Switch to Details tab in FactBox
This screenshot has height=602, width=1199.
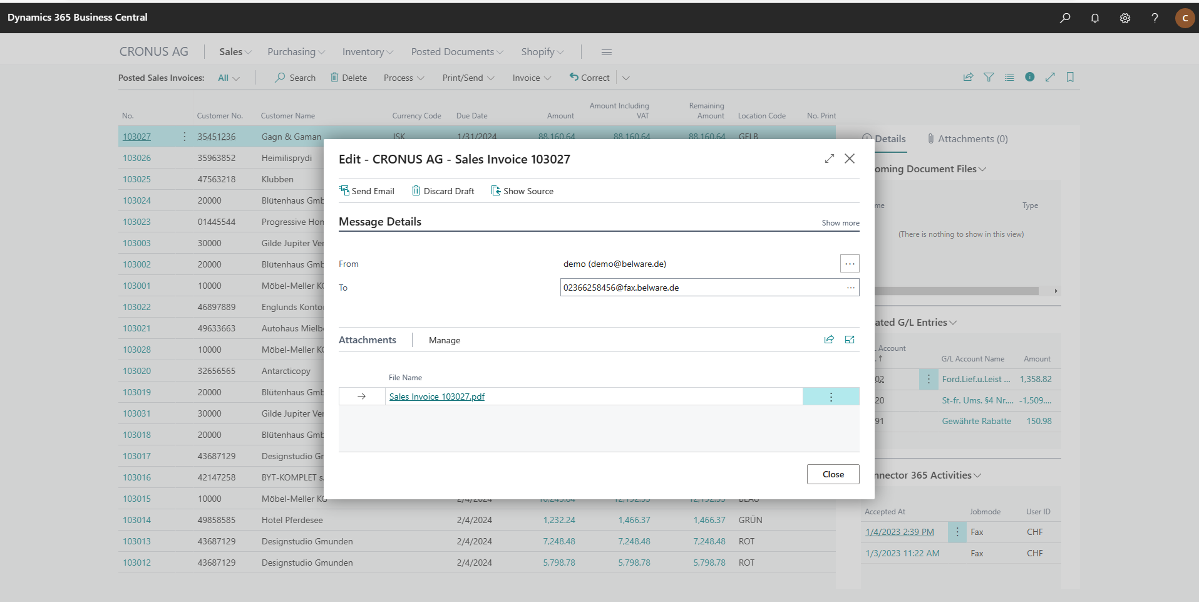click(890, 139)
